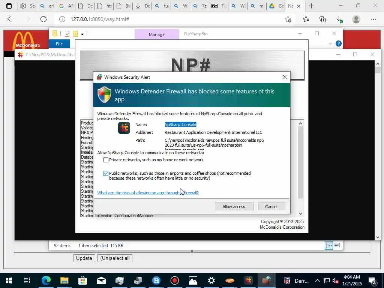Open a new browser tab with plus

pos(311,6)
